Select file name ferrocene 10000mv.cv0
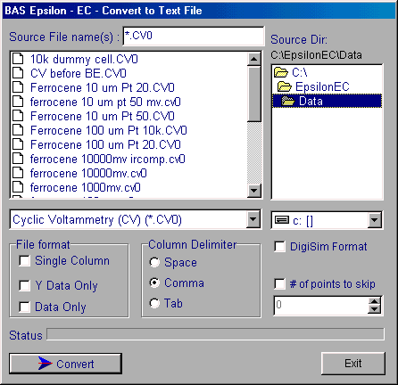This screenshot has height=385, width=398. click(x=88, y=173)
